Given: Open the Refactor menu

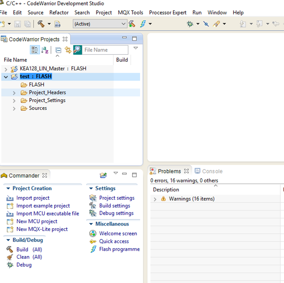Looking at the screenshot, I should pos(59,12).
